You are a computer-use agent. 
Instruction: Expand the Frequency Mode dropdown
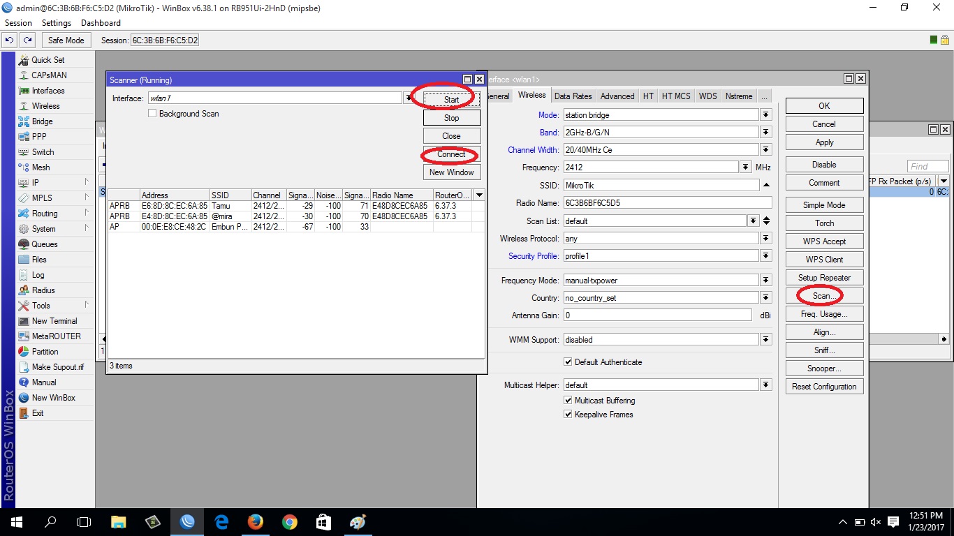point(766,281)
